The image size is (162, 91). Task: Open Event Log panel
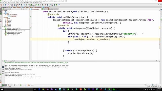[x=147, y=85]
